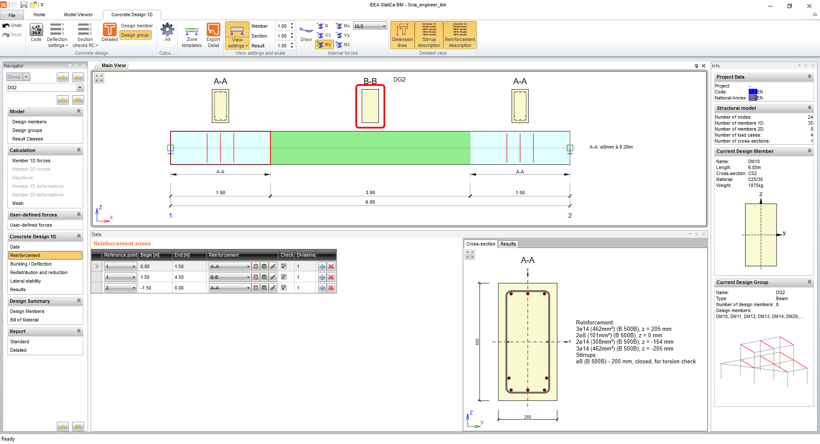The image size is (820, 444).
Task: Delete the first reinforcement zone row
Action: (x=331, y=266)
